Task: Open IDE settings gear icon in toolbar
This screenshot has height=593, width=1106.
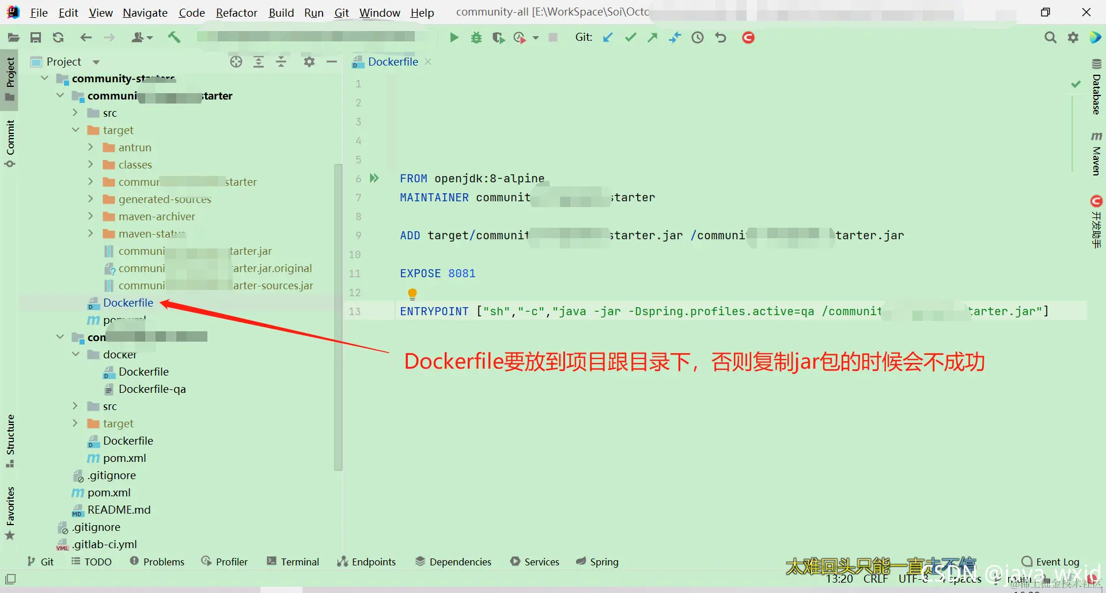Action: tap(1073, 38)
